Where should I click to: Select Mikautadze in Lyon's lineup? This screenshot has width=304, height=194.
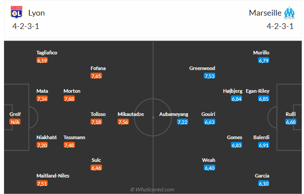(131, 114)
